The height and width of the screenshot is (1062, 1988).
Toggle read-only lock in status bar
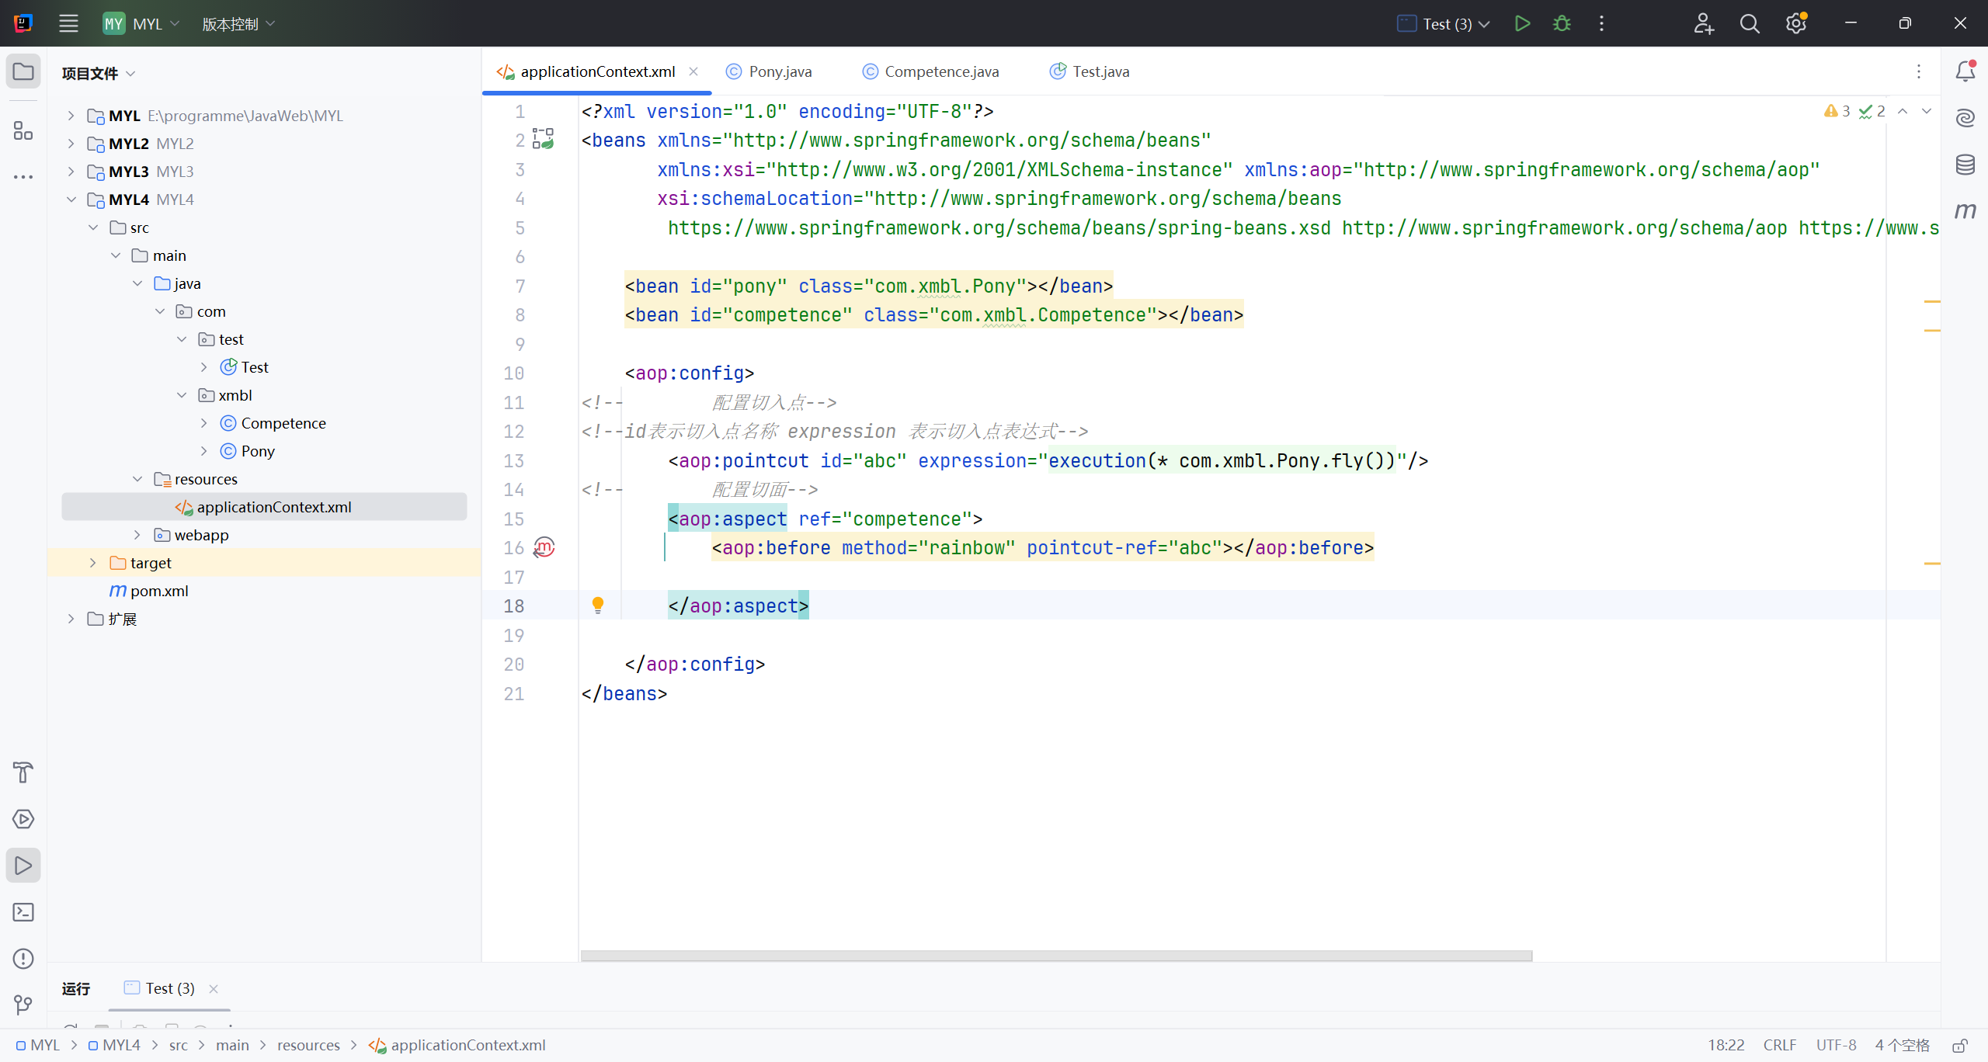pyautogui.click(x=1960, y=1045)
